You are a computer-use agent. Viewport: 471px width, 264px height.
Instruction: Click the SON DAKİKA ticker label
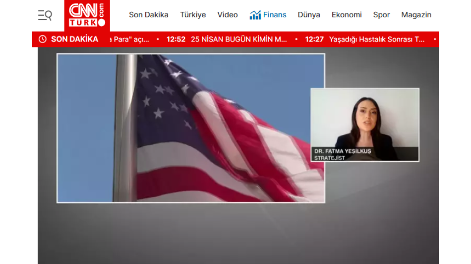pyautogui.click(x=74, y=39)
